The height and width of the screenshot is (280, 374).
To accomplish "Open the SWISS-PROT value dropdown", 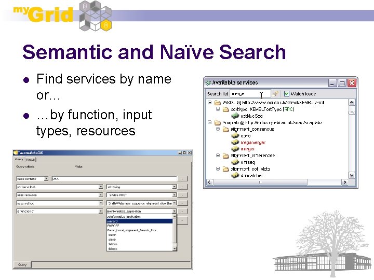I will point(175,195).
